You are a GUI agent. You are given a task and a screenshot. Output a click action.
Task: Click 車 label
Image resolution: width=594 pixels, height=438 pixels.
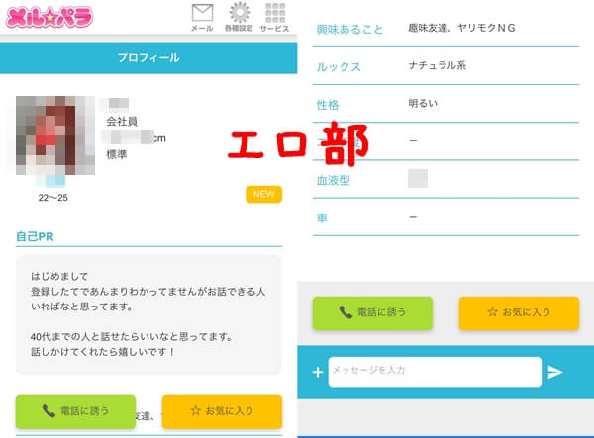click(x=322, y=219)
